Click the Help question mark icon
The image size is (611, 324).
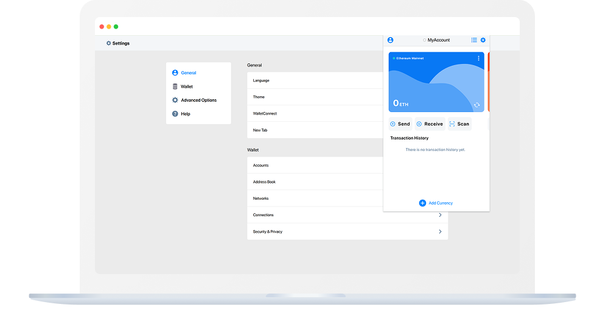[175, 114]
